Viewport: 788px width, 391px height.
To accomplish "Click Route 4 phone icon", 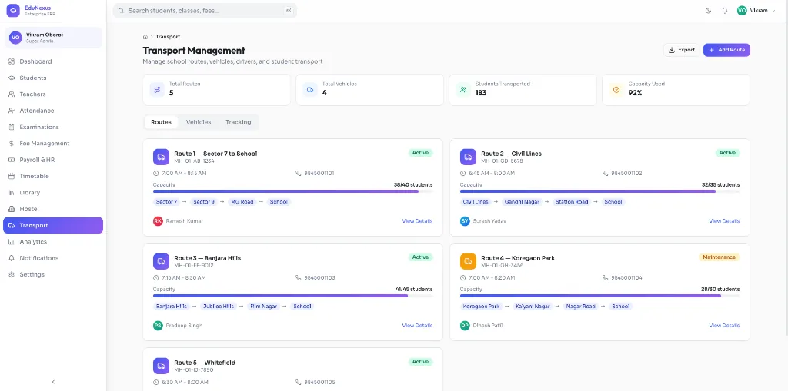I will point(606,277).
